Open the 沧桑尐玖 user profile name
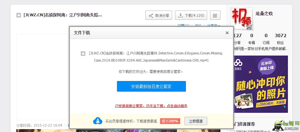The width and height of the screenshot is (300, 132). (264, 13)
